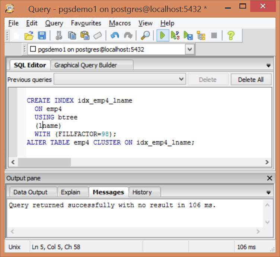Click the window resize grip in status bar

click(x=273, y=249)
